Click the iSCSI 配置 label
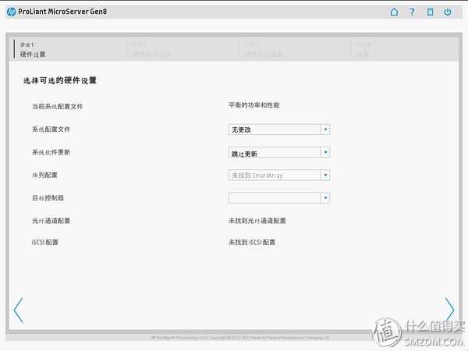Screen dimensions: 468x351 tap(45, 242)
